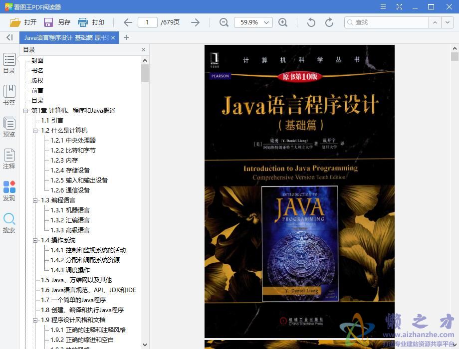Open section 1.4.3 调度操作

coord(70,270)
